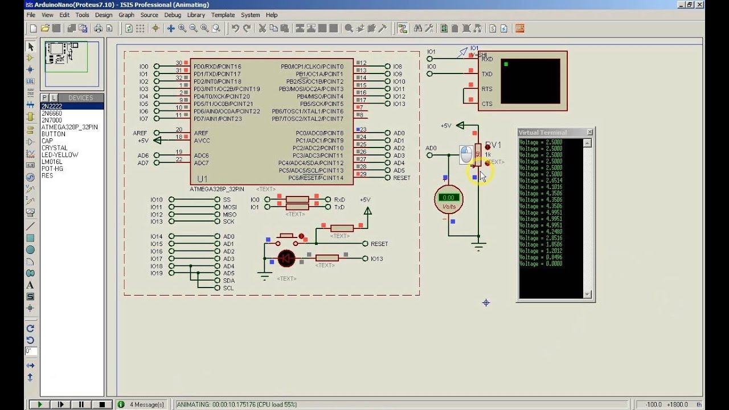
Task: Click the Electrical Rule Check icon
Action: [x=504, y=28]
